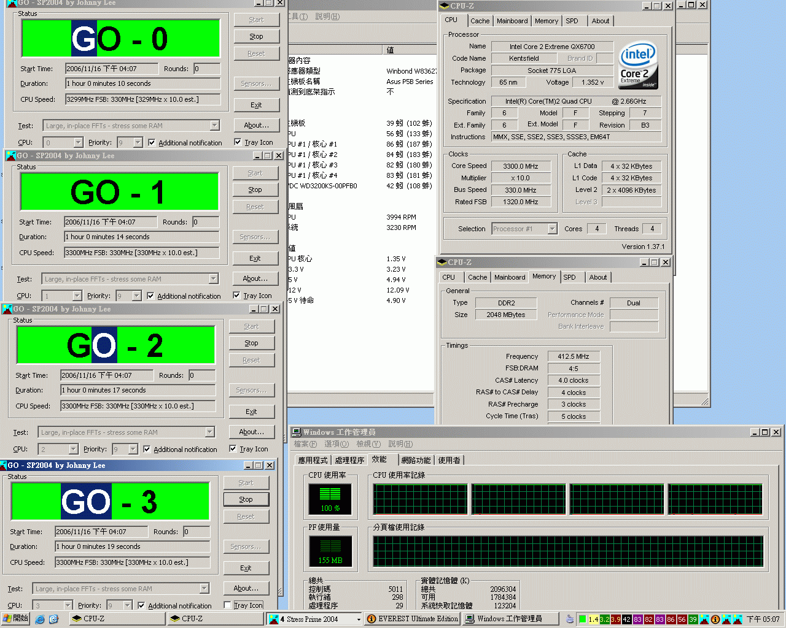The image size is (786, 628).
Task: Click the CPU 使用率 100% gauge
Action: (x=330, y=499)
